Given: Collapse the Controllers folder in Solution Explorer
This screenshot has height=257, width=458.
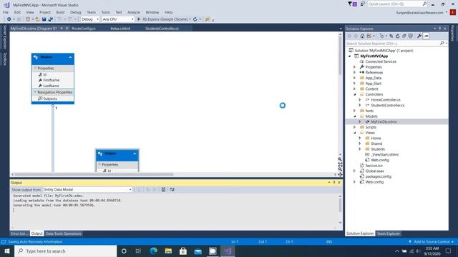Looking at the screenshot, I should coord(355,94).
